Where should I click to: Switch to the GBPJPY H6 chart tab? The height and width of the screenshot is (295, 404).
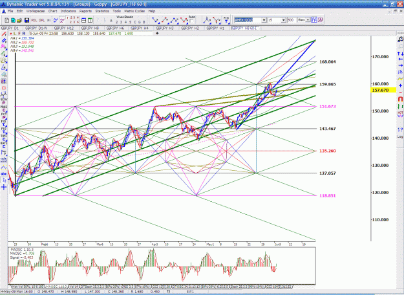point(115,28)
